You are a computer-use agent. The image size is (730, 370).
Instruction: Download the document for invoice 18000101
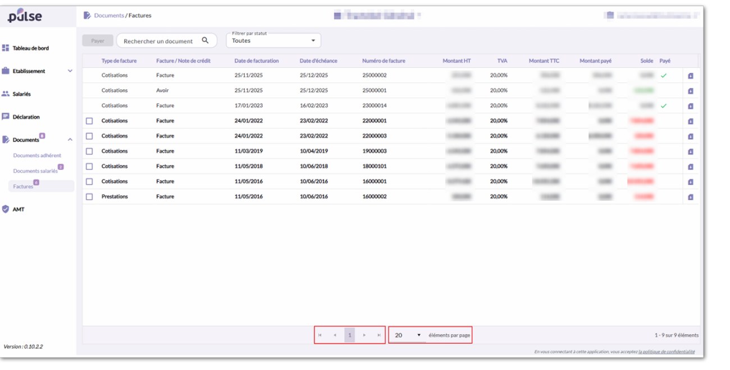click(x=691, y=166)
